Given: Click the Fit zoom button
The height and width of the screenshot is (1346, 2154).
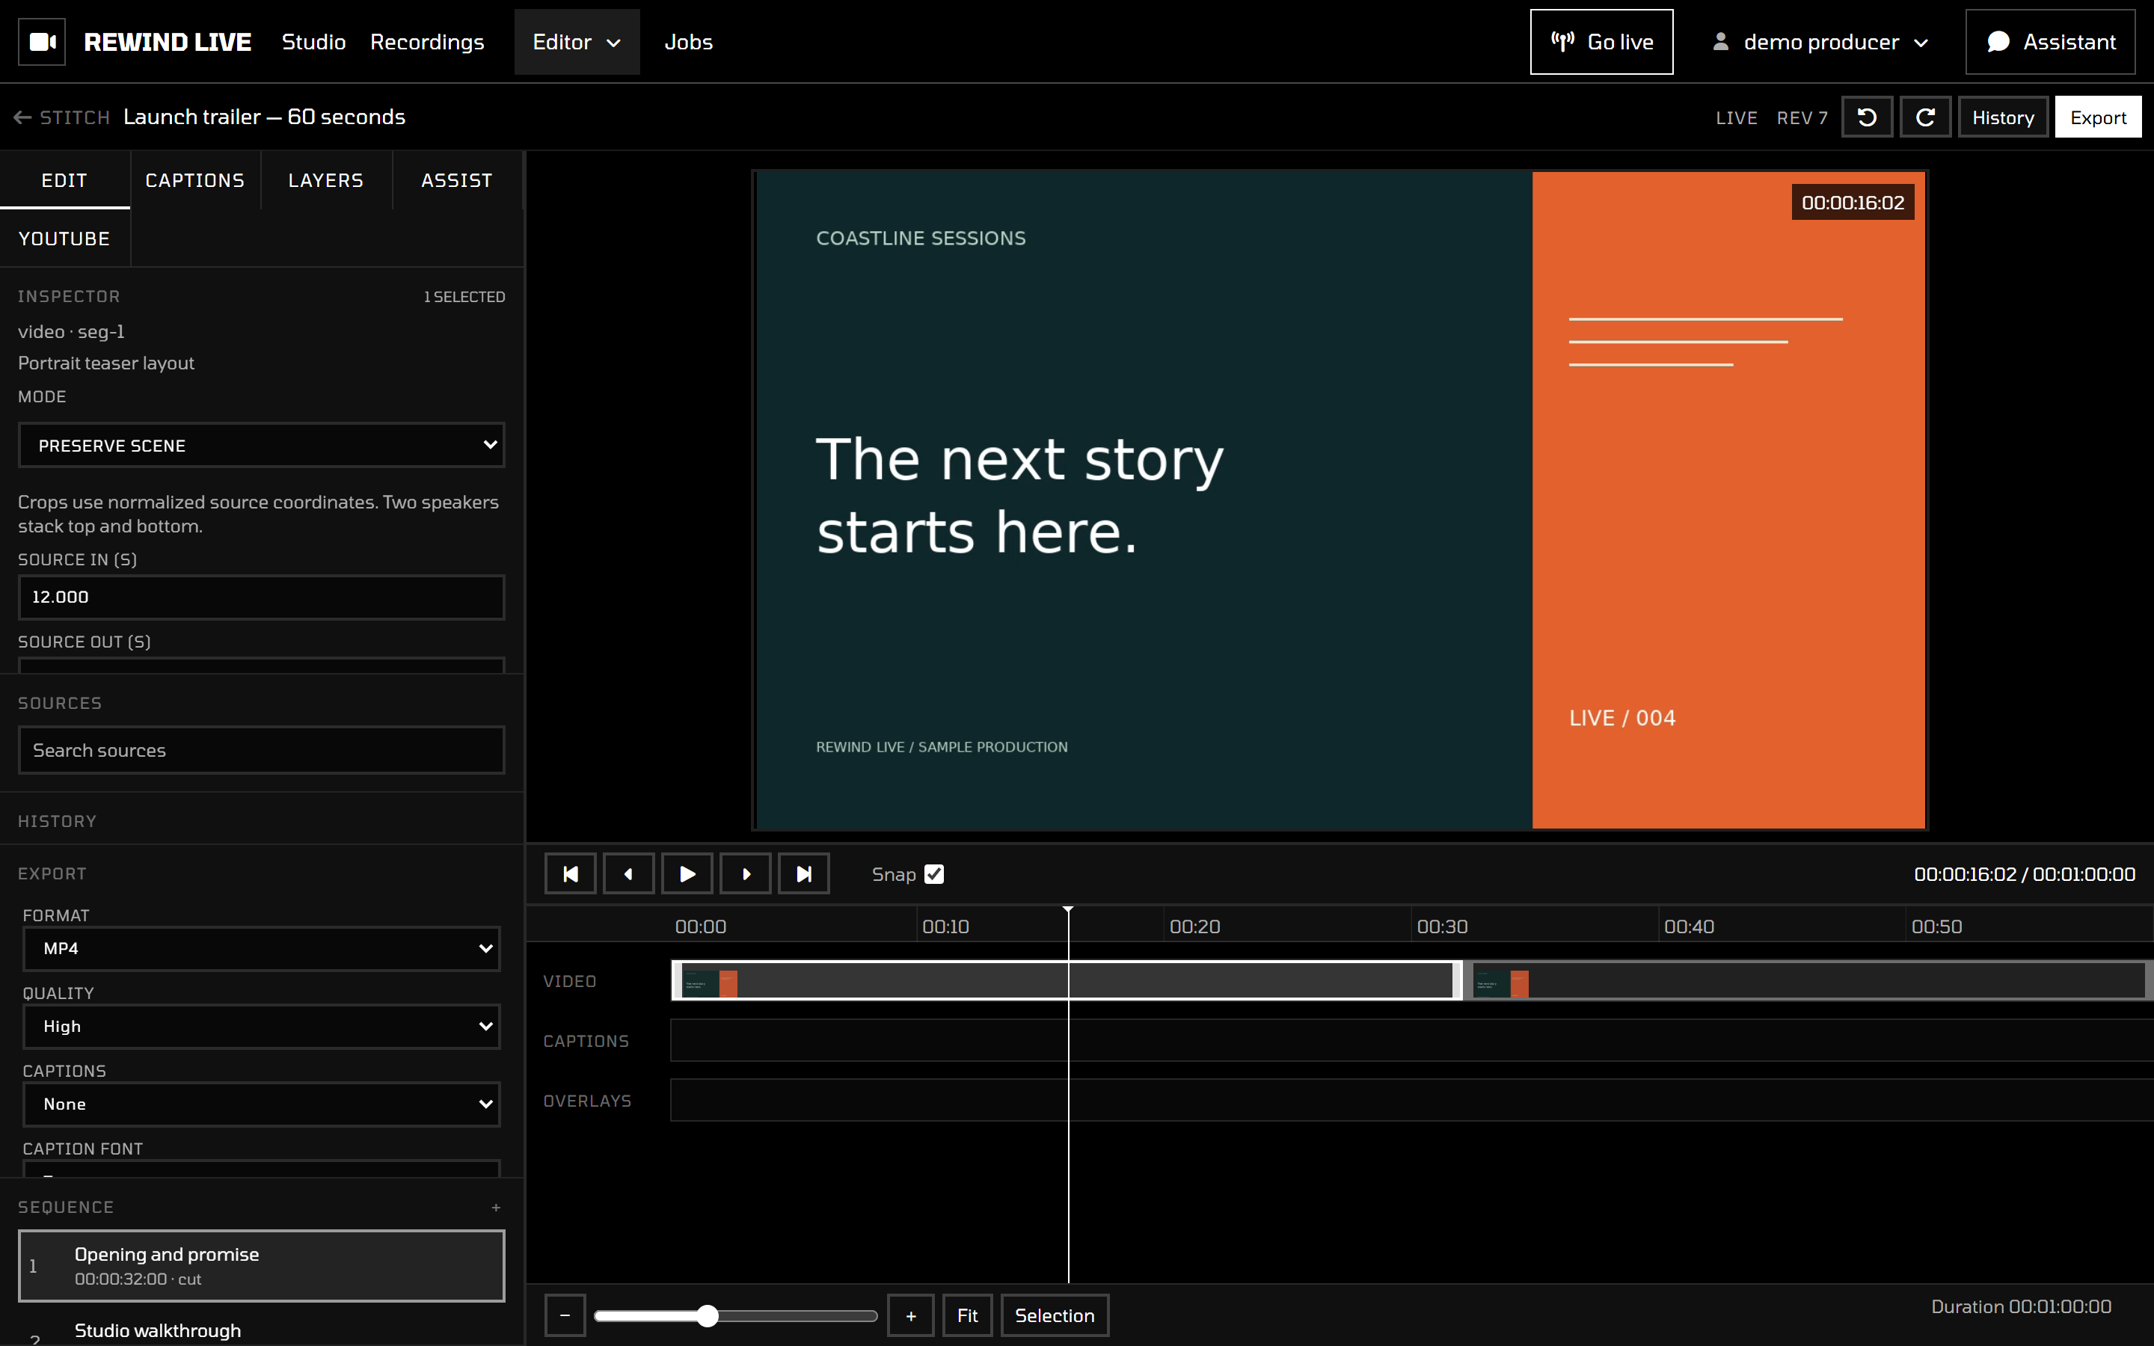Looking at the screenshot, I should tap(966, 1316).
